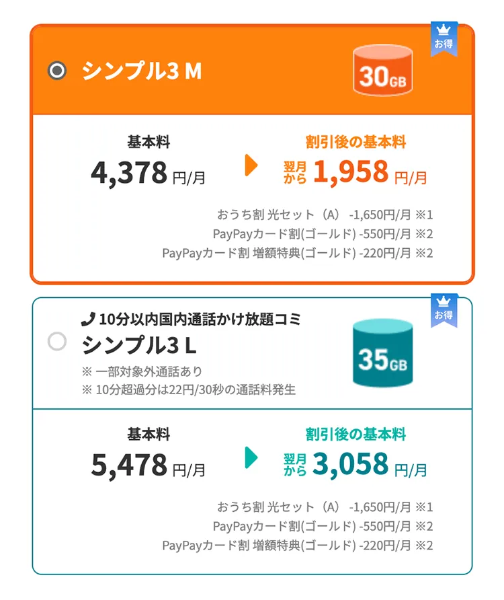Viewport: 504px width, 600px height.
Task: Select the シンプル3 L radio button
Action: 57,341
